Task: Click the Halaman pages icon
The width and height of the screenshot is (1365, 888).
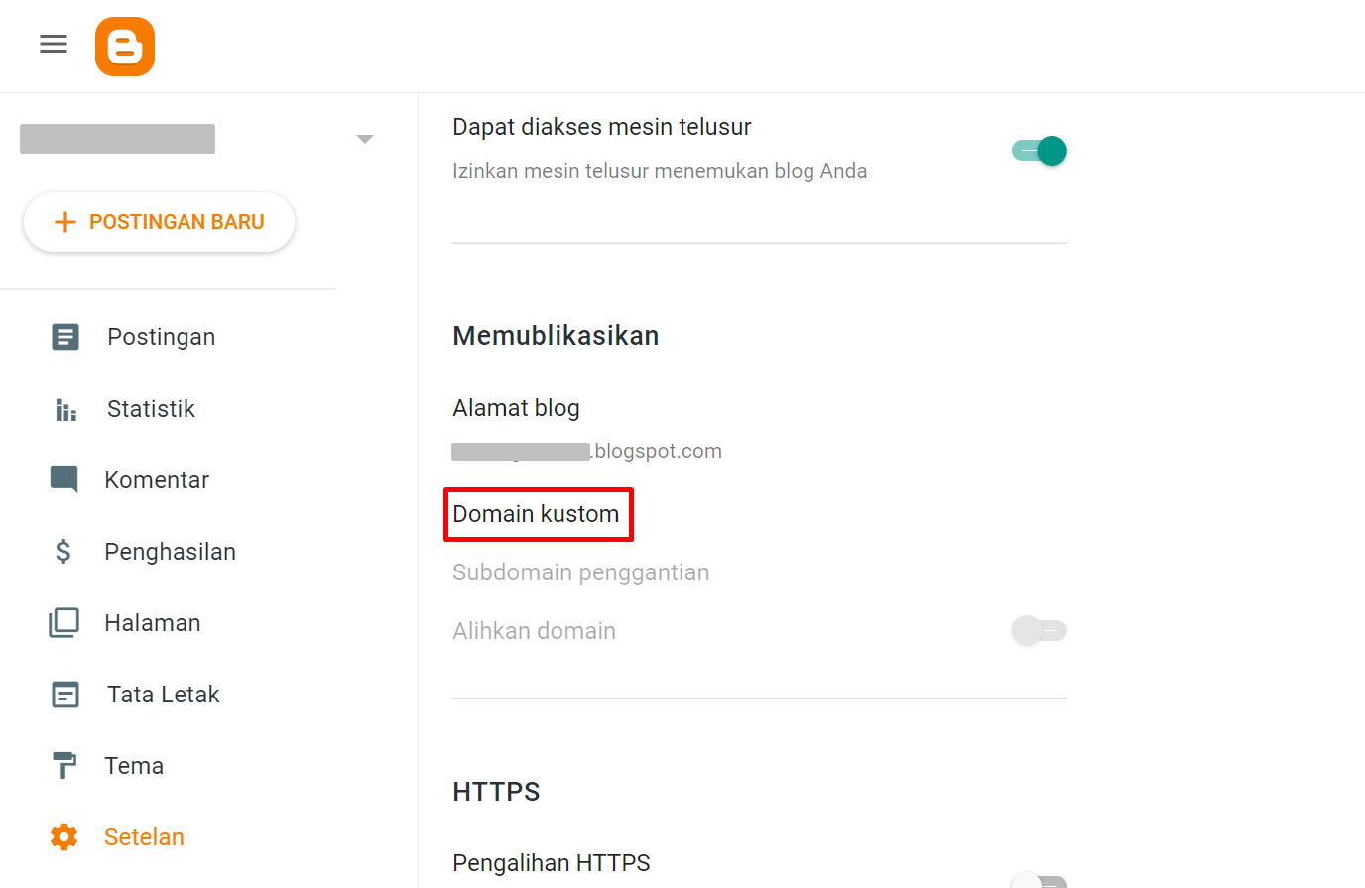Action: point(64,623)
